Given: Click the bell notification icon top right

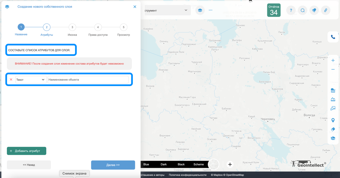Looking at the screenshot, I should tap(314, 10).
